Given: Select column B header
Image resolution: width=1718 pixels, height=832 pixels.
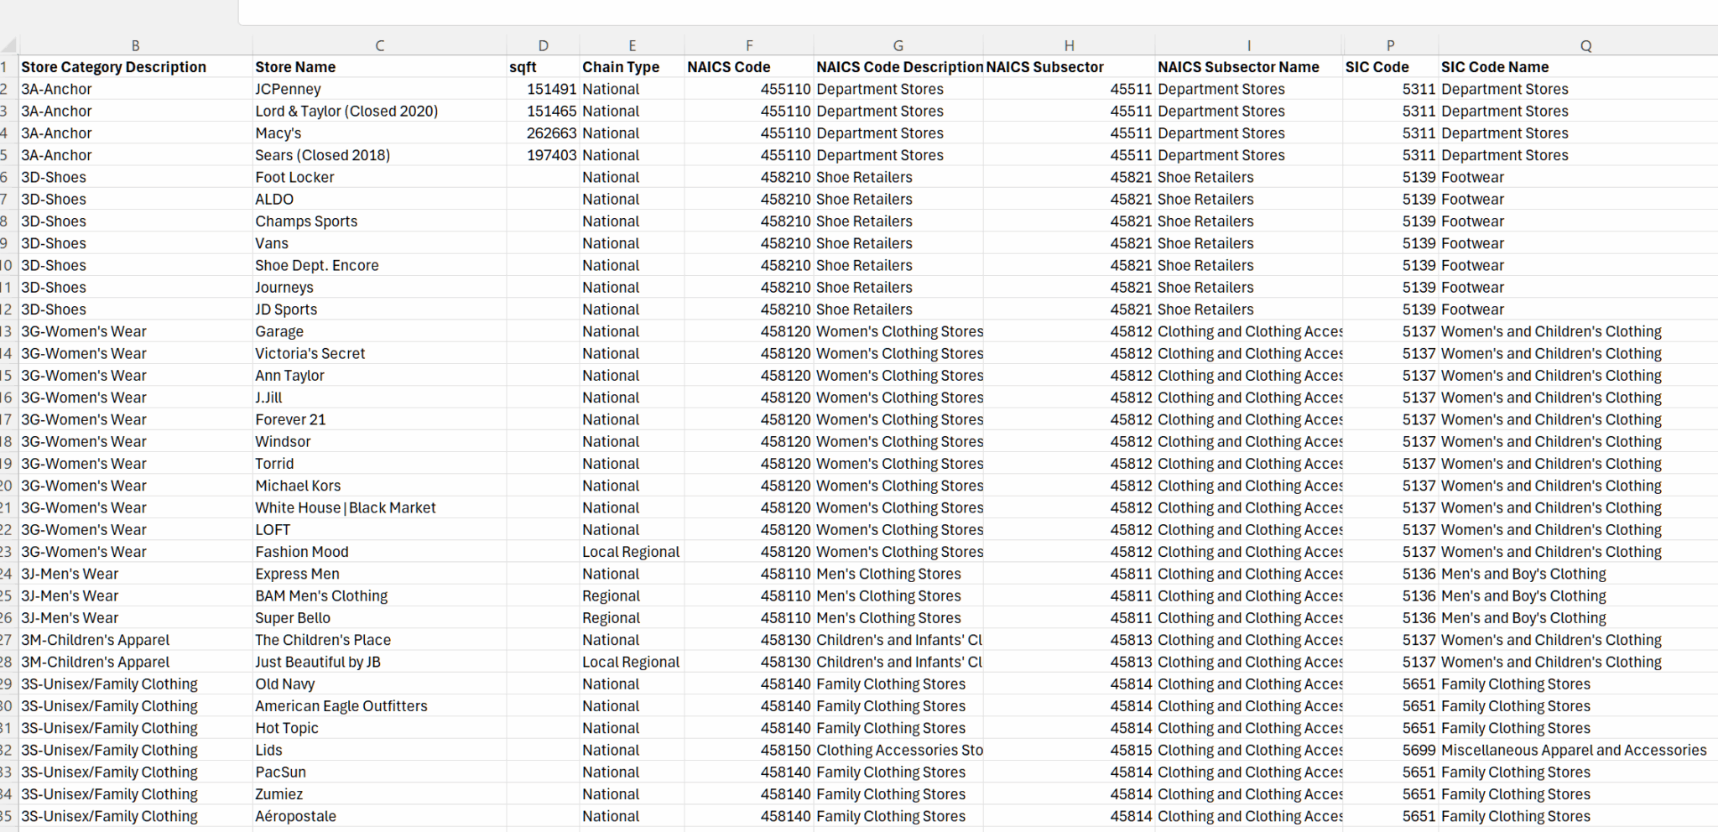Looking at the screenshot, I should click(135, 46).
